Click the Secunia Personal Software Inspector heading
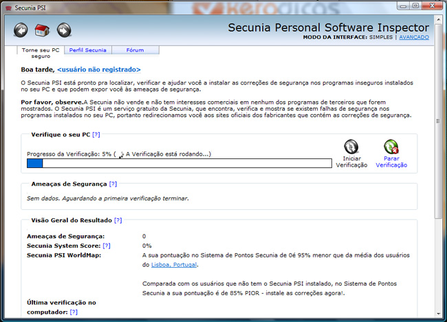447x322 pixels. [329, 28]
